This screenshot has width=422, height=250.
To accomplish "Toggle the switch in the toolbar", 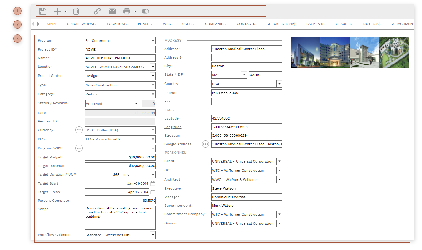I will pos(145,11).
